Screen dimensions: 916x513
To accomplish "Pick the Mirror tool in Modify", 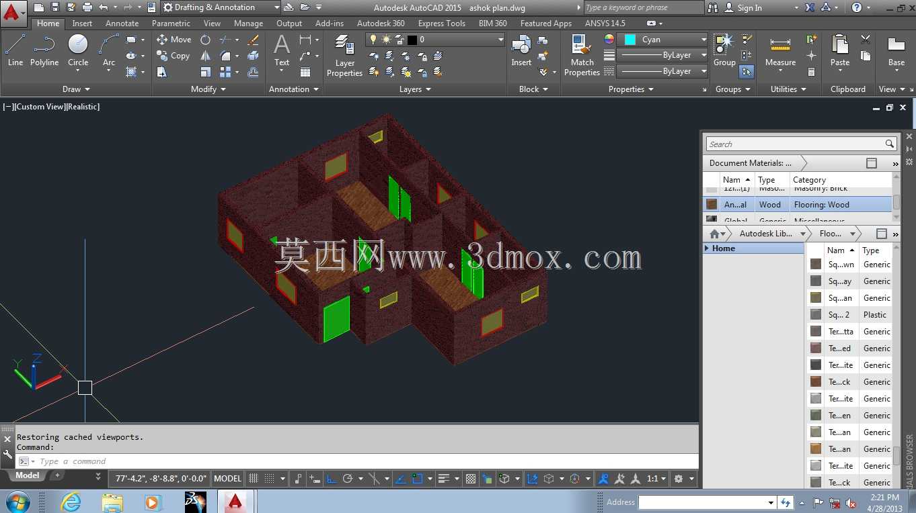I will (x=206, y=56).
